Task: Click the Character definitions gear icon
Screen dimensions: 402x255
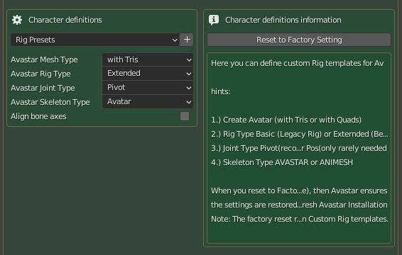Action: click(17, 20)
